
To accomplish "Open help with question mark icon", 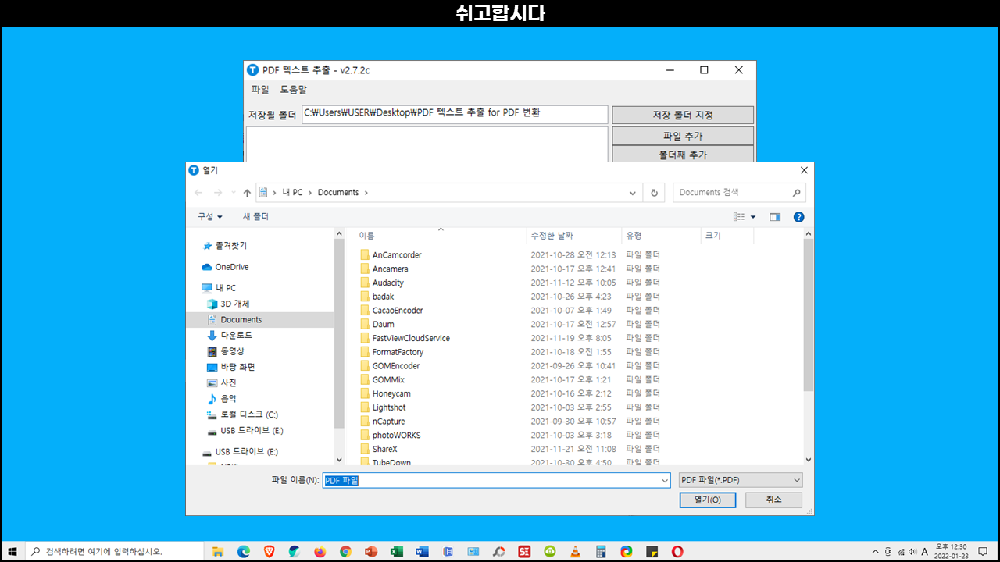I will (x=798, y=217).
